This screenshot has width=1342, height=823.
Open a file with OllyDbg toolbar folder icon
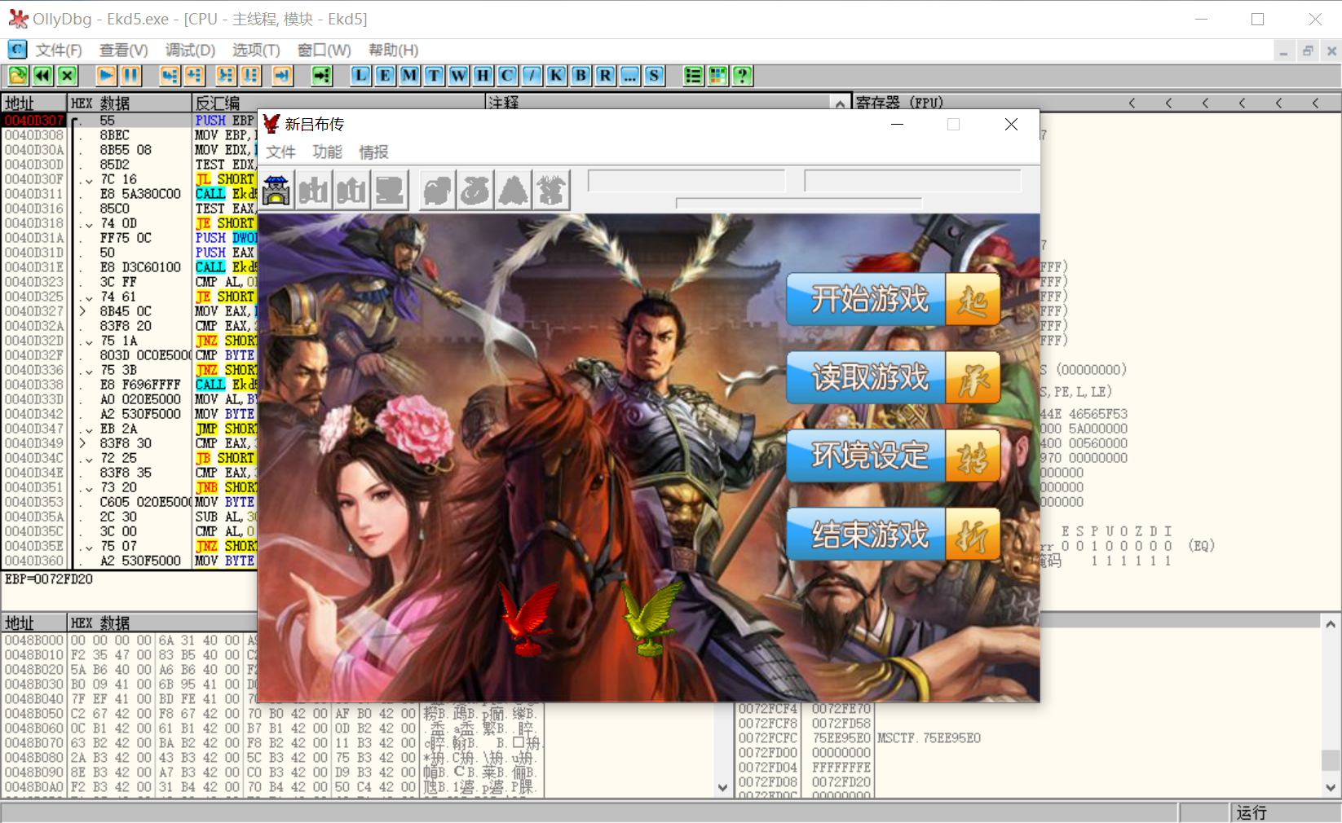[18, 76]
